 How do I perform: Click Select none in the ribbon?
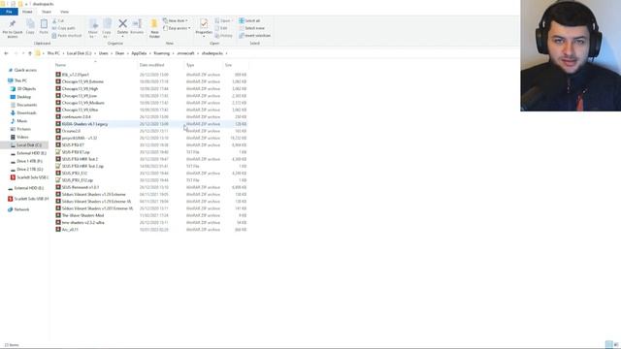click(252, 28)
